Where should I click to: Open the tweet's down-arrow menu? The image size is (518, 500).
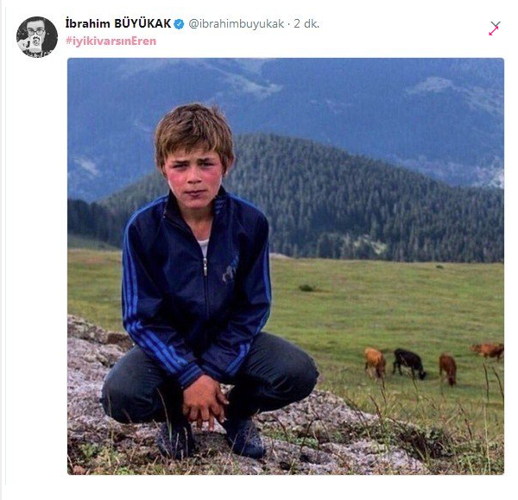point(496,25)
